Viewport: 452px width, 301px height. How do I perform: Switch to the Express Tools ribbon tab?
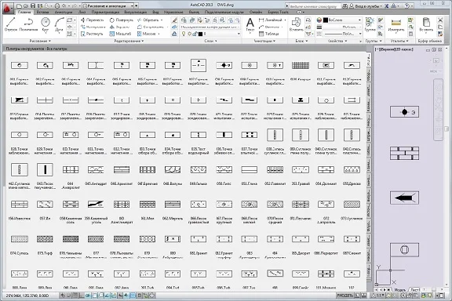point(278,12)
